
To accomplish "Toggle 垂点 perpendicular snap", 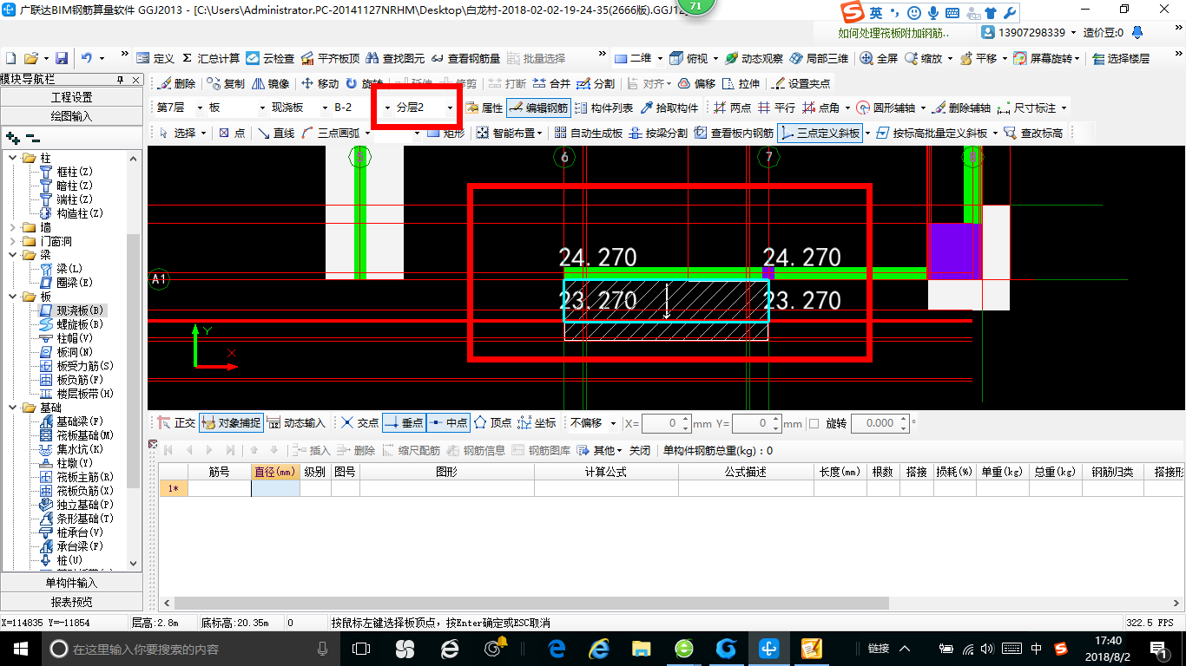I will (x=404, y=423).
